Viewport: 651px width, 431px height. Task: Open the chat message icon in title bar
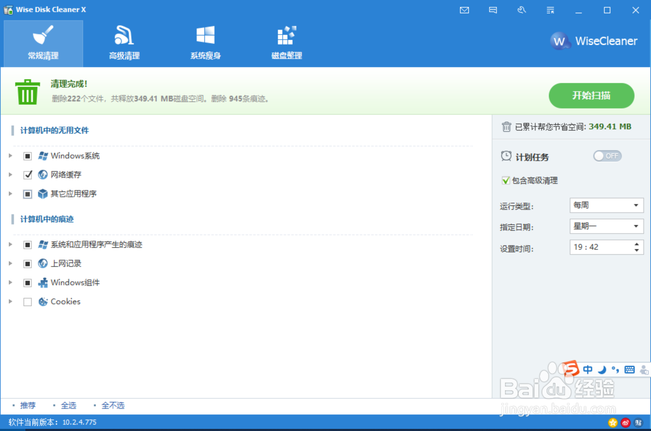point(493,10)
